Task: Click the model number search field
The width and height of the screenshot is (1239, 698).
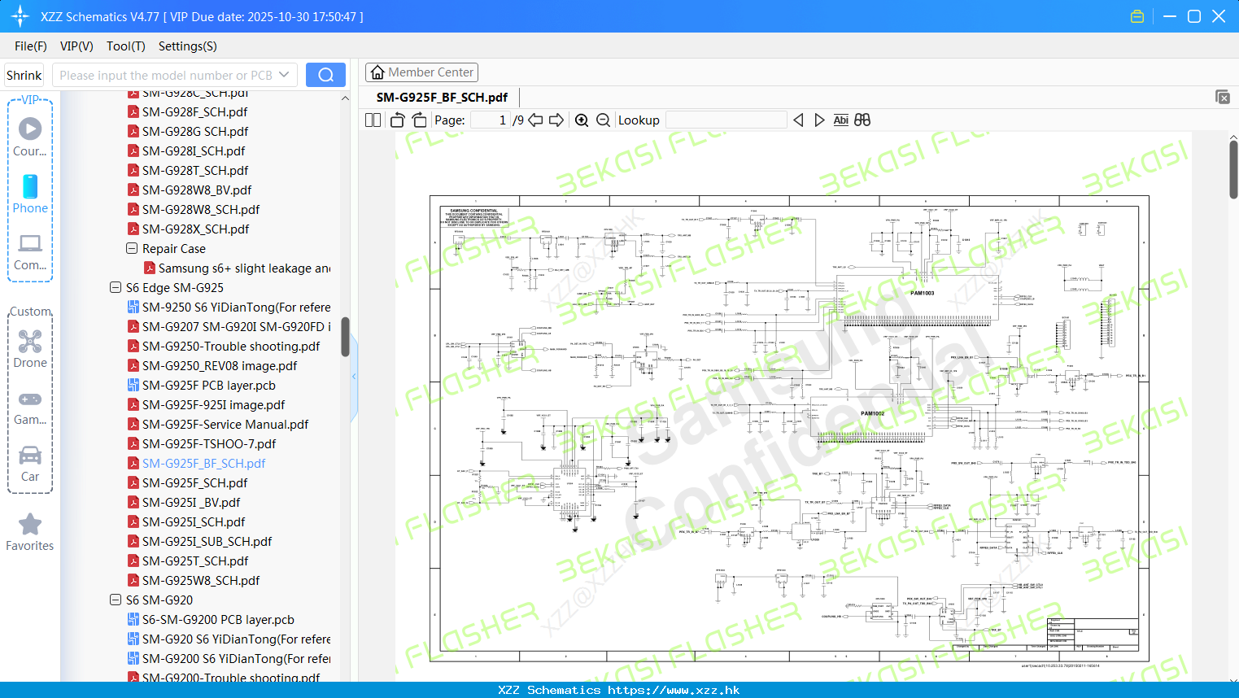Action: point(166,75)
